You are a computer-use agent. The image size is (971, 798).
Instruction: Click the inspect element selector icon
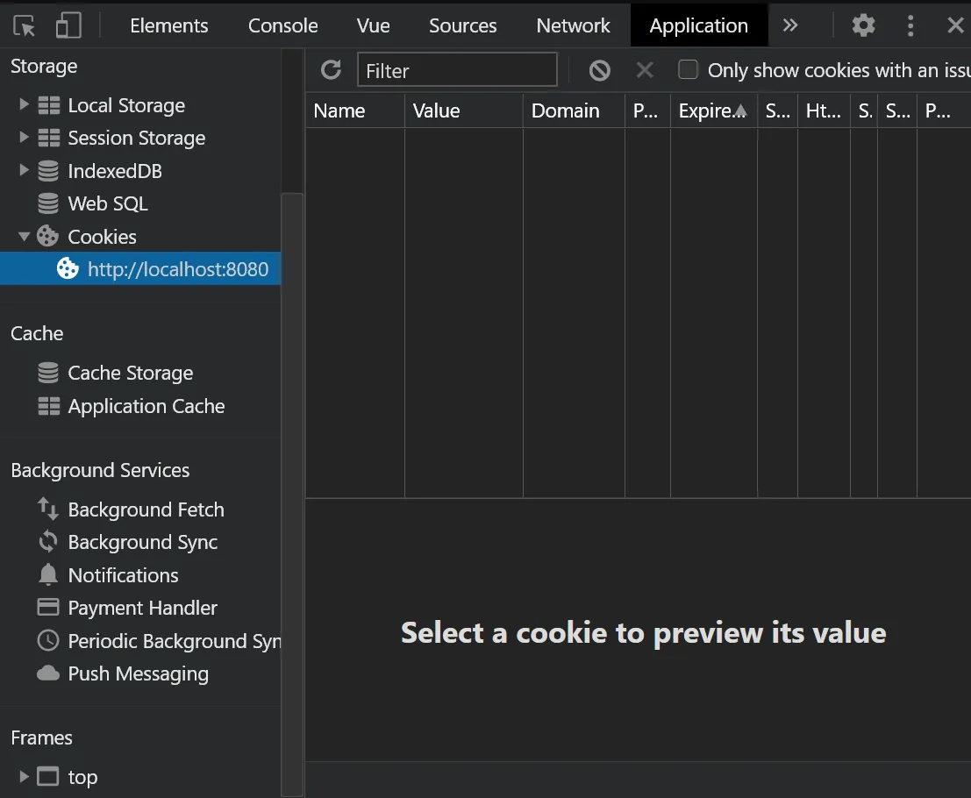coord(25,26)
